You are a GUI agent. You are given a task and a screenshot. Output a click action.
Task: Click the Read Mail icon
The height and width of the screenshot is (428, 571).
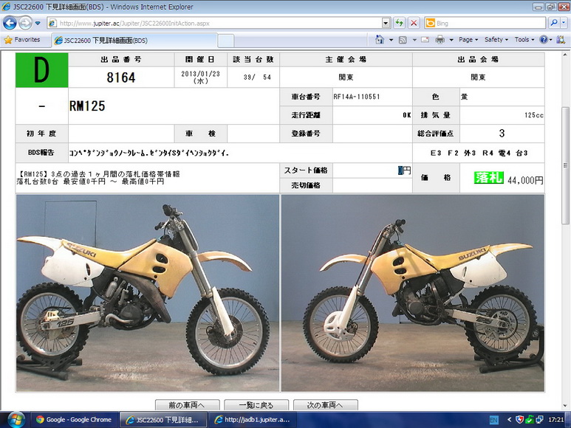click(x=425, y=40)
